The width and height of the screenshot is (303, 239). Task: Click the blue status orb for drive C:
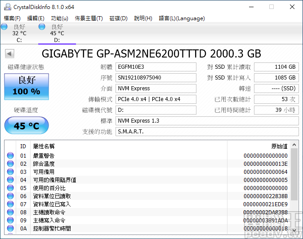pos(4,27)
